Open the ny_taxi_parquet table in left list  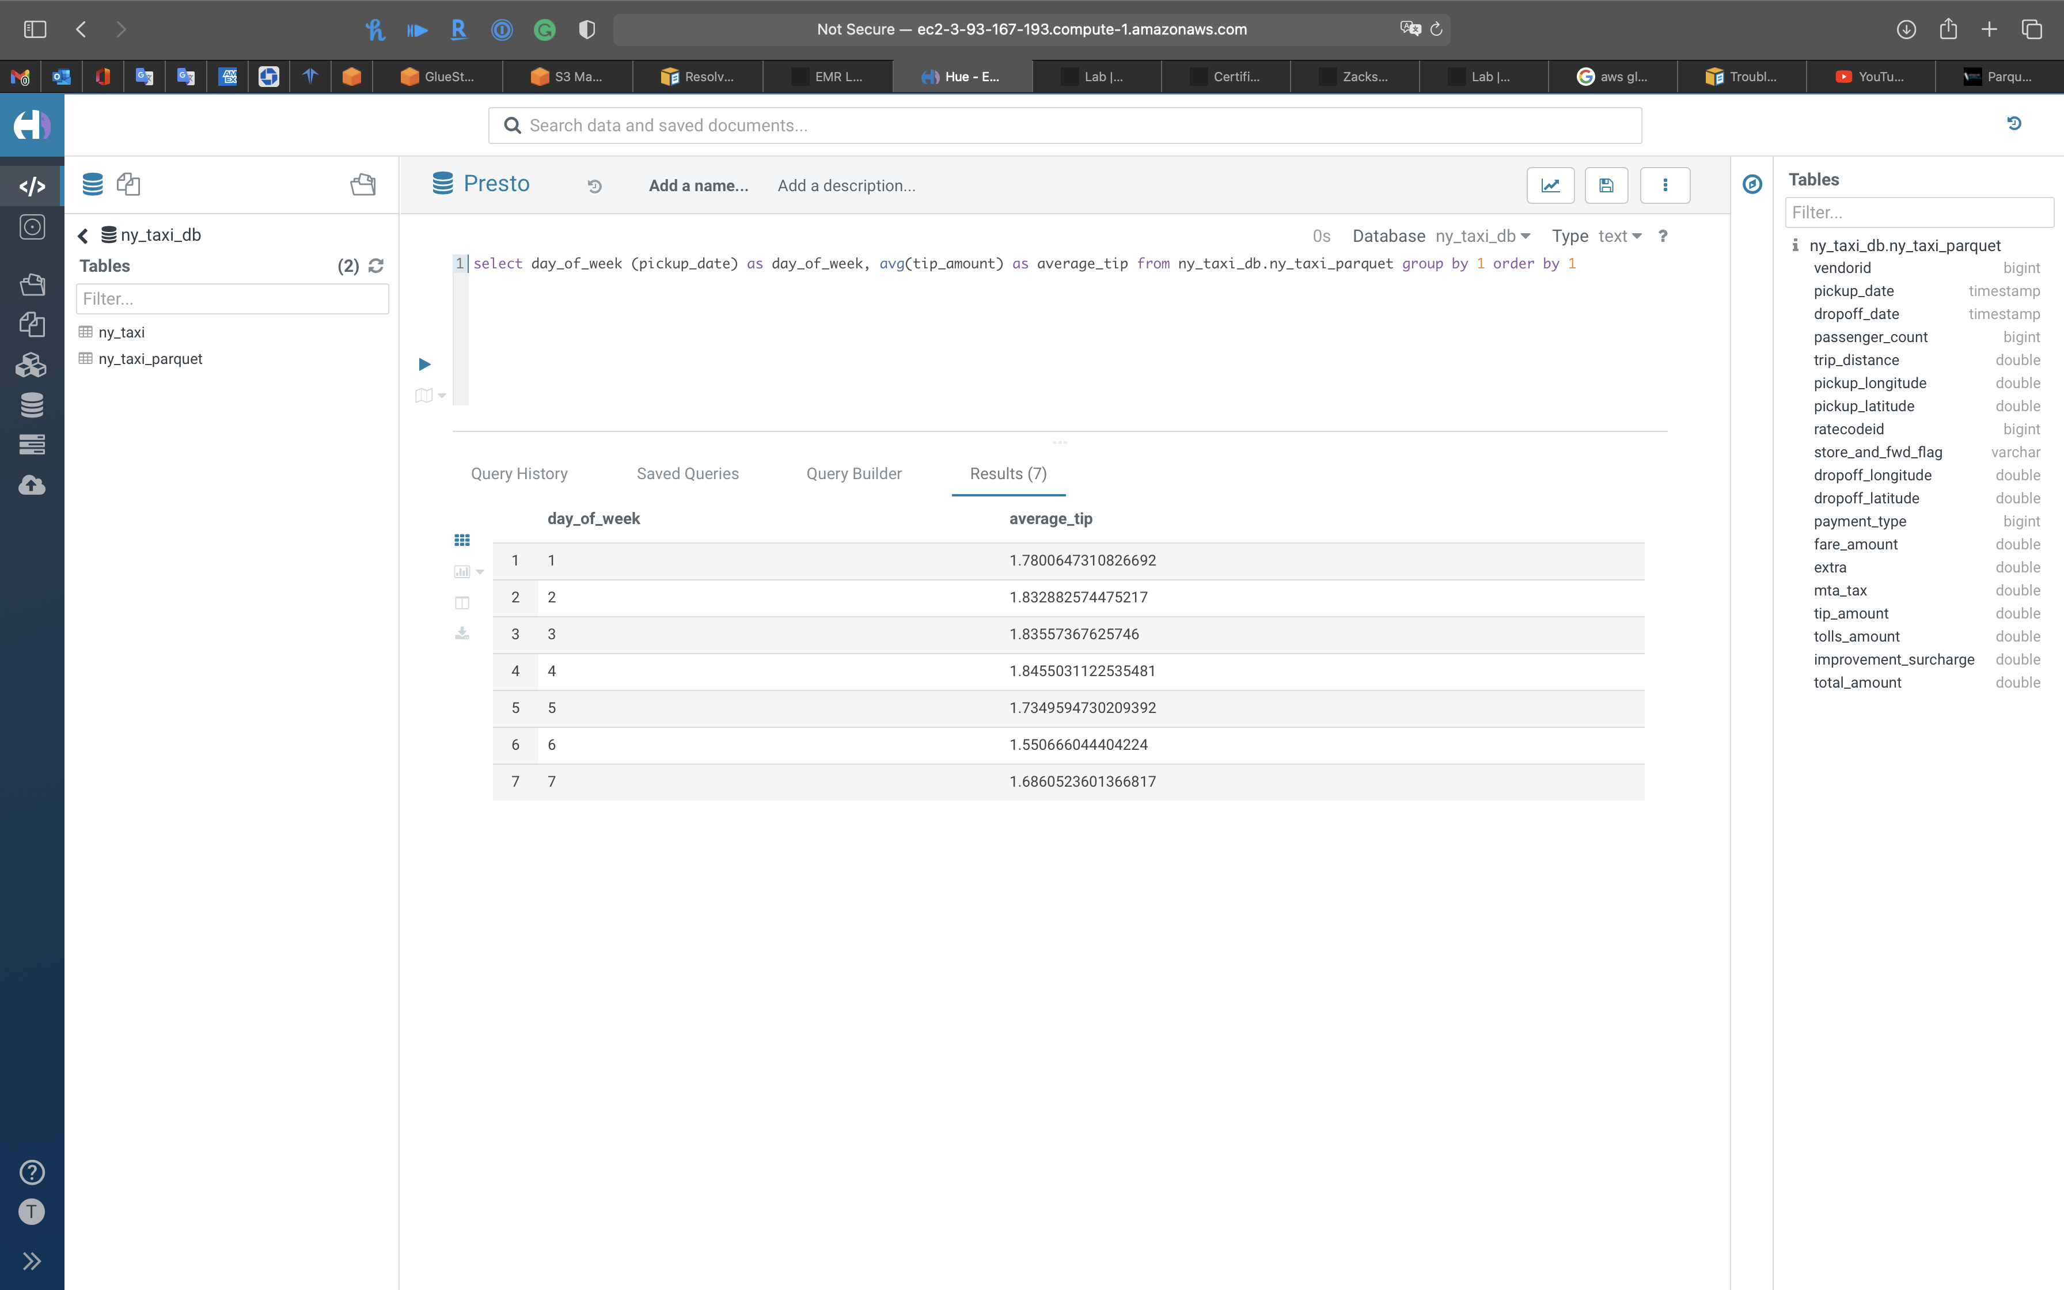click(150, 359)
